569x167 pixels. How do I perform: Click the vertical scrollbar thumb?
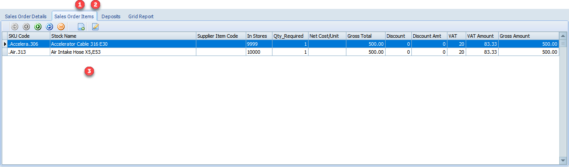point(563,44)
